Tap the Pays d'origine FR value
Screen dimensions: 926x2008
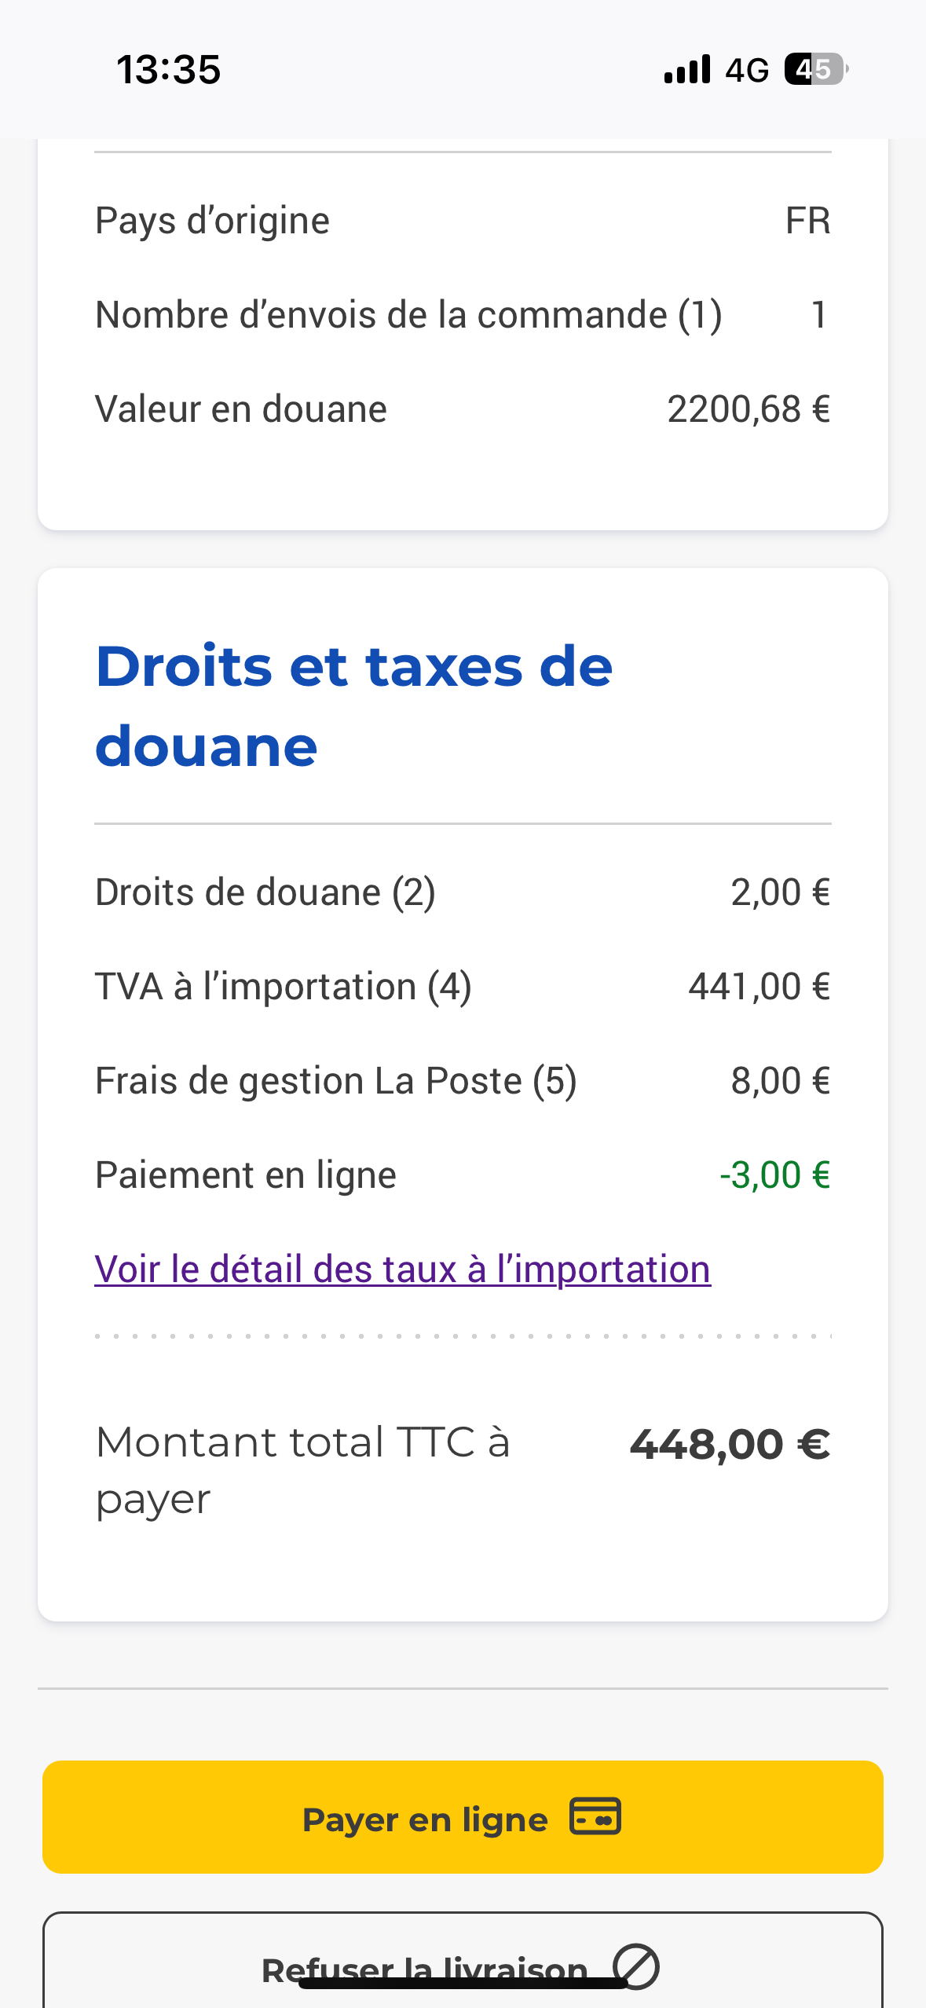point(807,221)
